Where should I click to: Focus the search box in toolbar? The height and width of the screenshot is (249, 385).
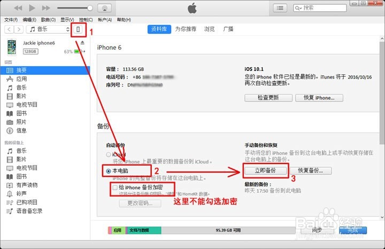[320, 8]
